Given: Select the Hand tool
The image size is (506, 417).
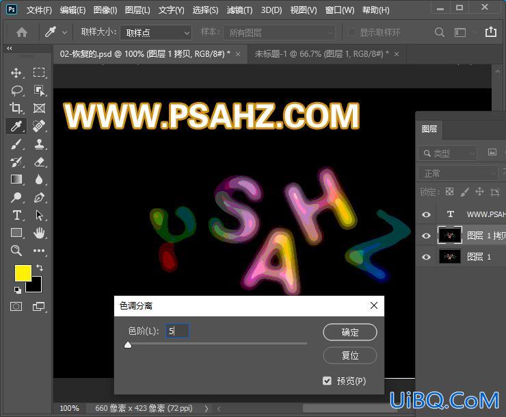Looking at the screenshot, I should (x=39, y=233).
